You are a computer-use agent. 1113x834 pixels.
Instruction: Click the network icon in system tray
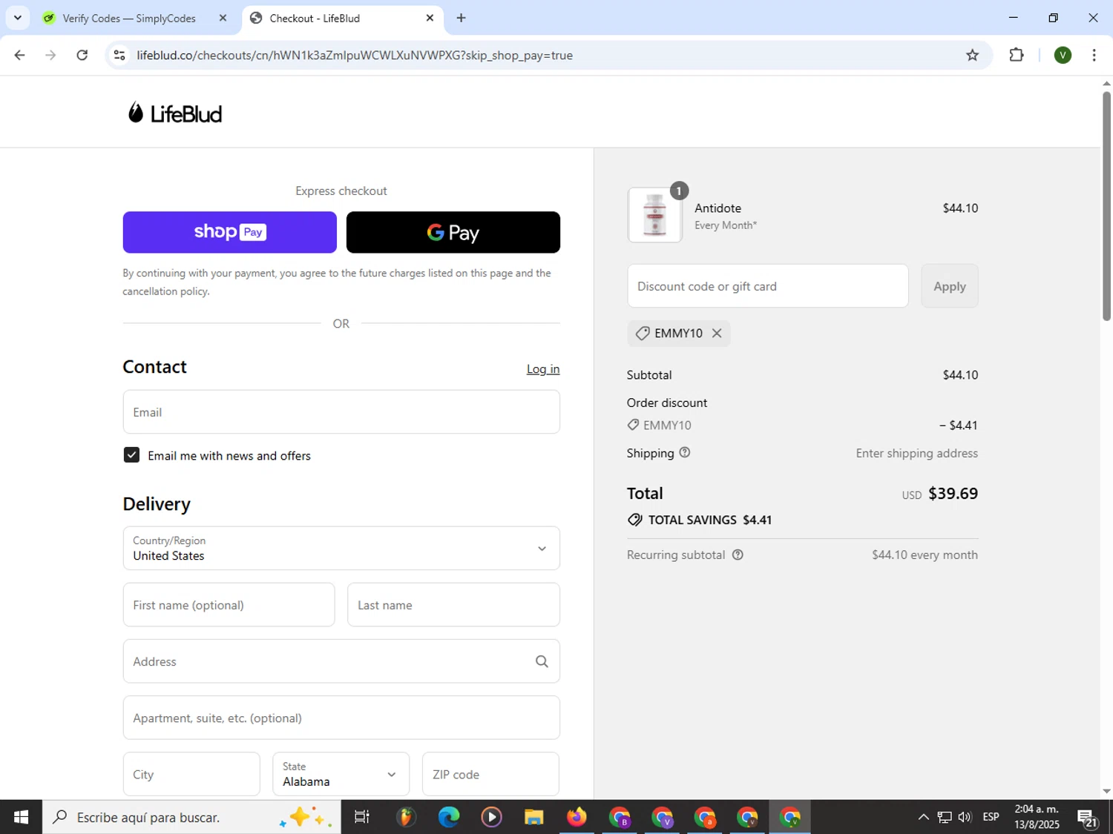[x=944, y=817]
